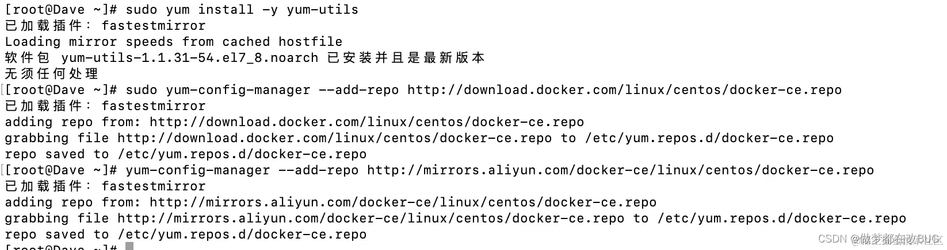Click the "已安装并且是最新版本" text

click(x=406, y=58)
